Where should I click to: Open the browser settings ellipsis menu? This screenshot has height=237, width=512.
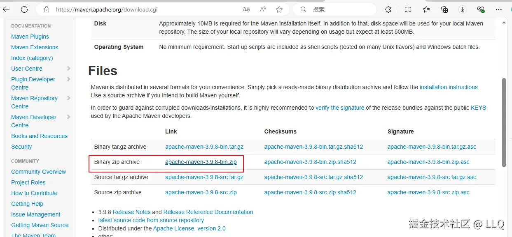point(499,9)
